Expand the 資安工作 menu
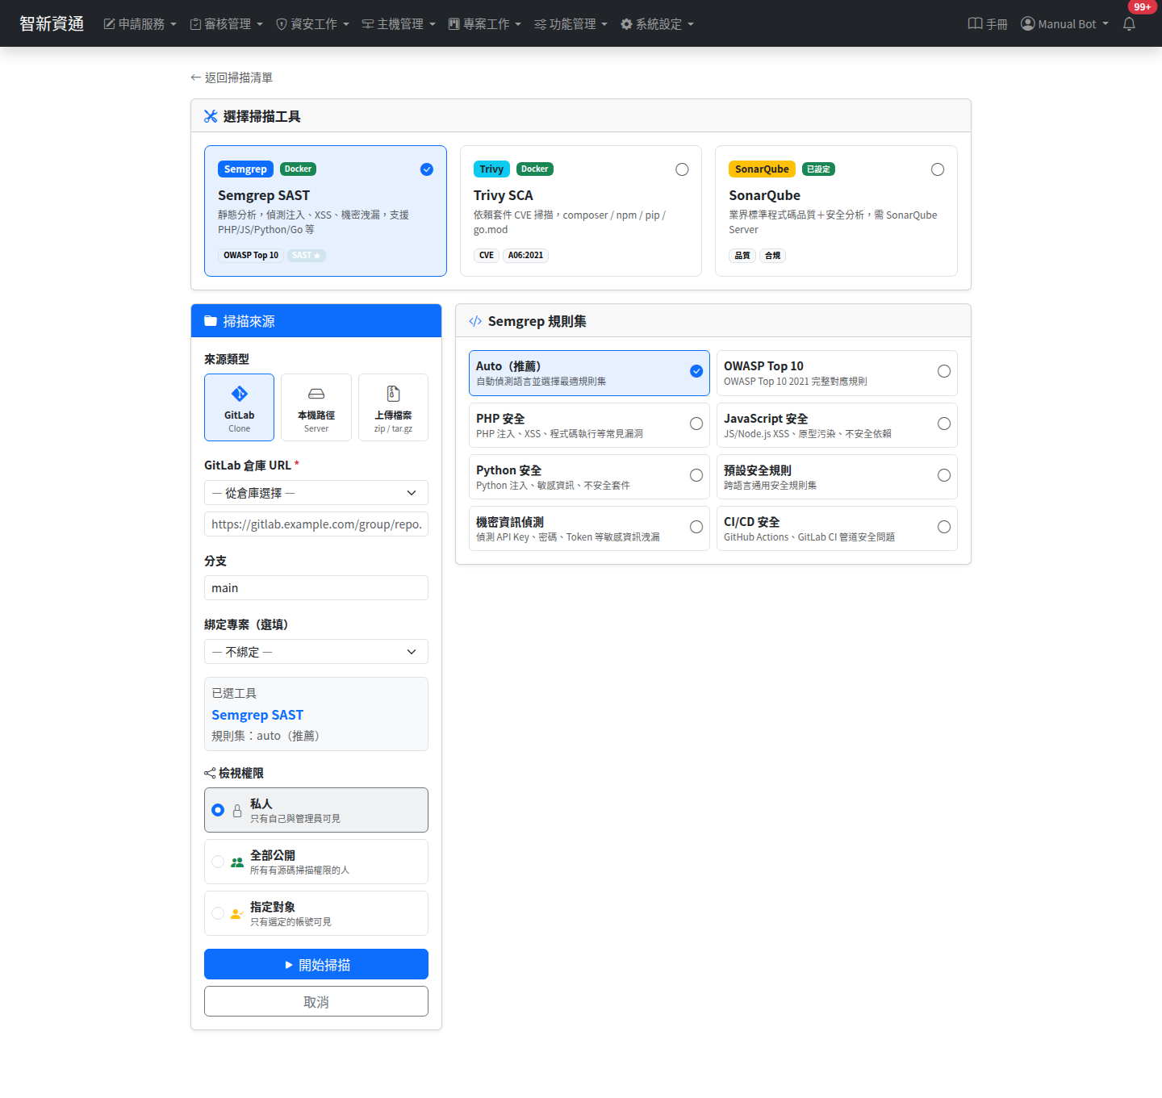This screenshot has width=1162, height=1098. pos(312,24)
